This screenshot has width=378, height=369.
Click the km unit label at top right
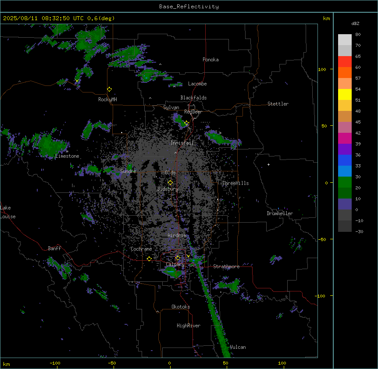[x=326, y=18]
